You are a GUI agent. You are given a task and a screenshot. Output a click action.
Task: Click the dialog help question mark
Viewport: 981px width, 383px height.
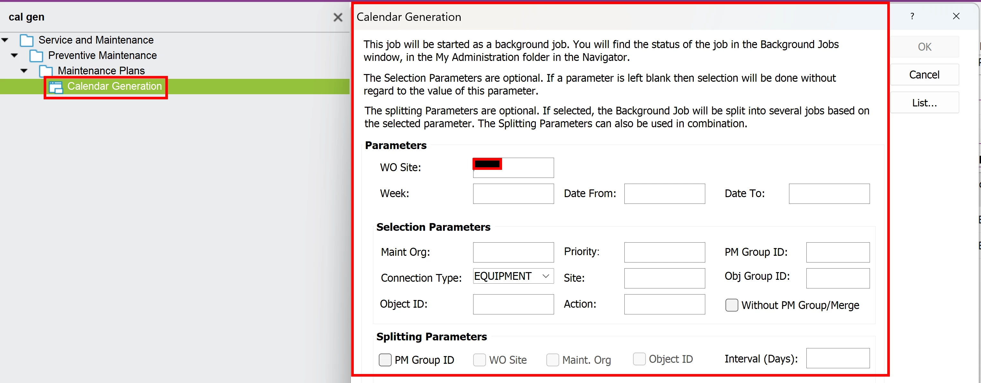[x=912, y=16]
